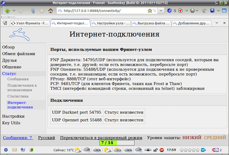Screen dimensions: 229x155
Task: Switch to the 'Узел Фринета' tab
Action: click(30, 23)
